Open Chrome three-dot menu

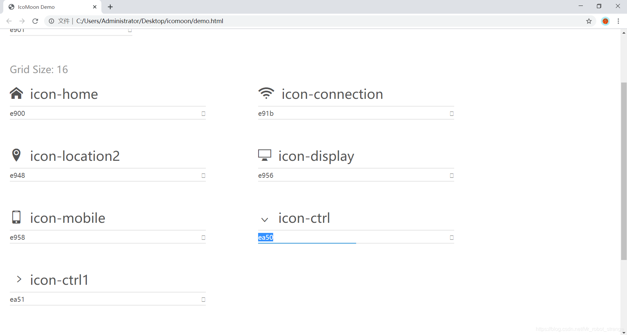618,21
